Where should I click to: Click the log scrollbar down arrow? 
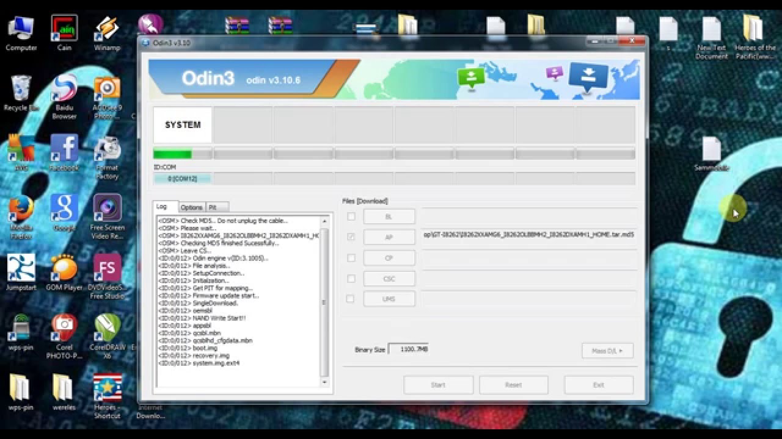324,382
